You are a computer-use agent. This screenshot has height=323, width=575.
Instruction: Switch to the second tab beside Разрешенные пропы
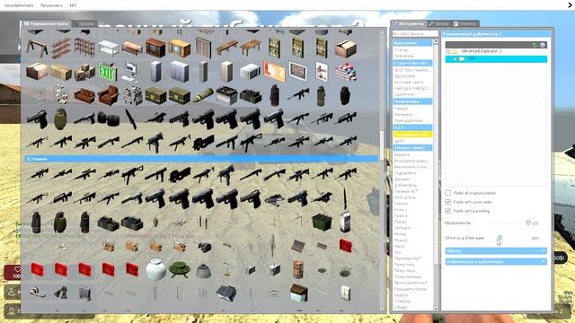(84, 24)
